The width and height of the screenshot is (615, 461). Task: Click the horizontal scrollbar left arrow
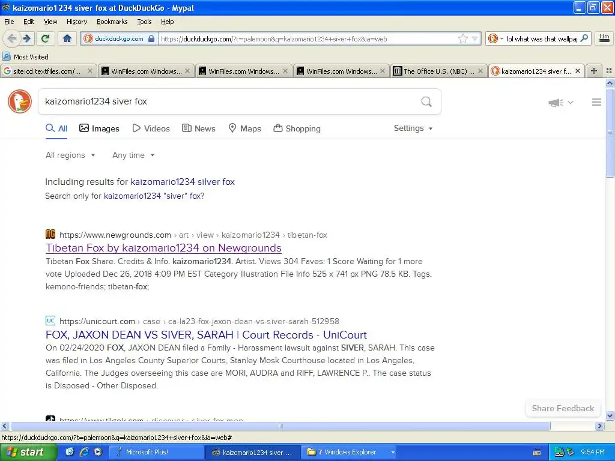click(4, 426)
